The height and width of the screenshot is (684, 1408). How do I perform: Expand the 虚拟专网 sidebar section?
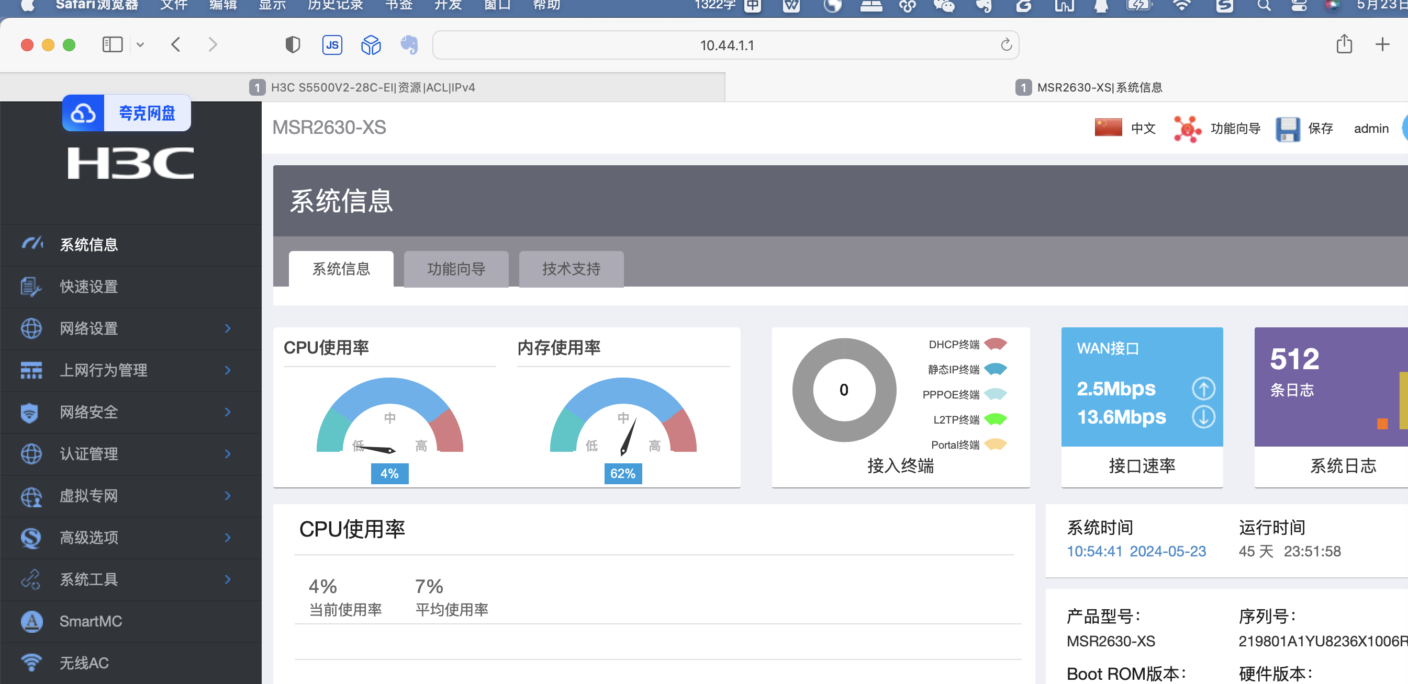88,496
